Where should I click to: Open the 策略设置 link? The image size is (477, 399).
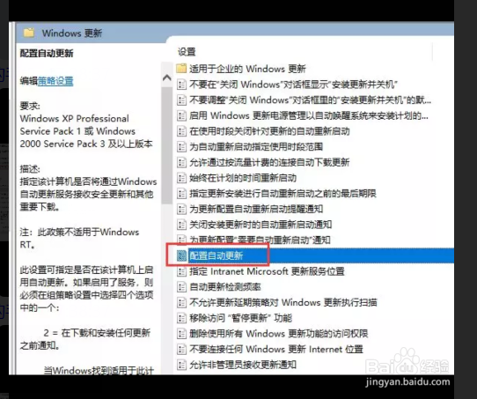[55, 81]
